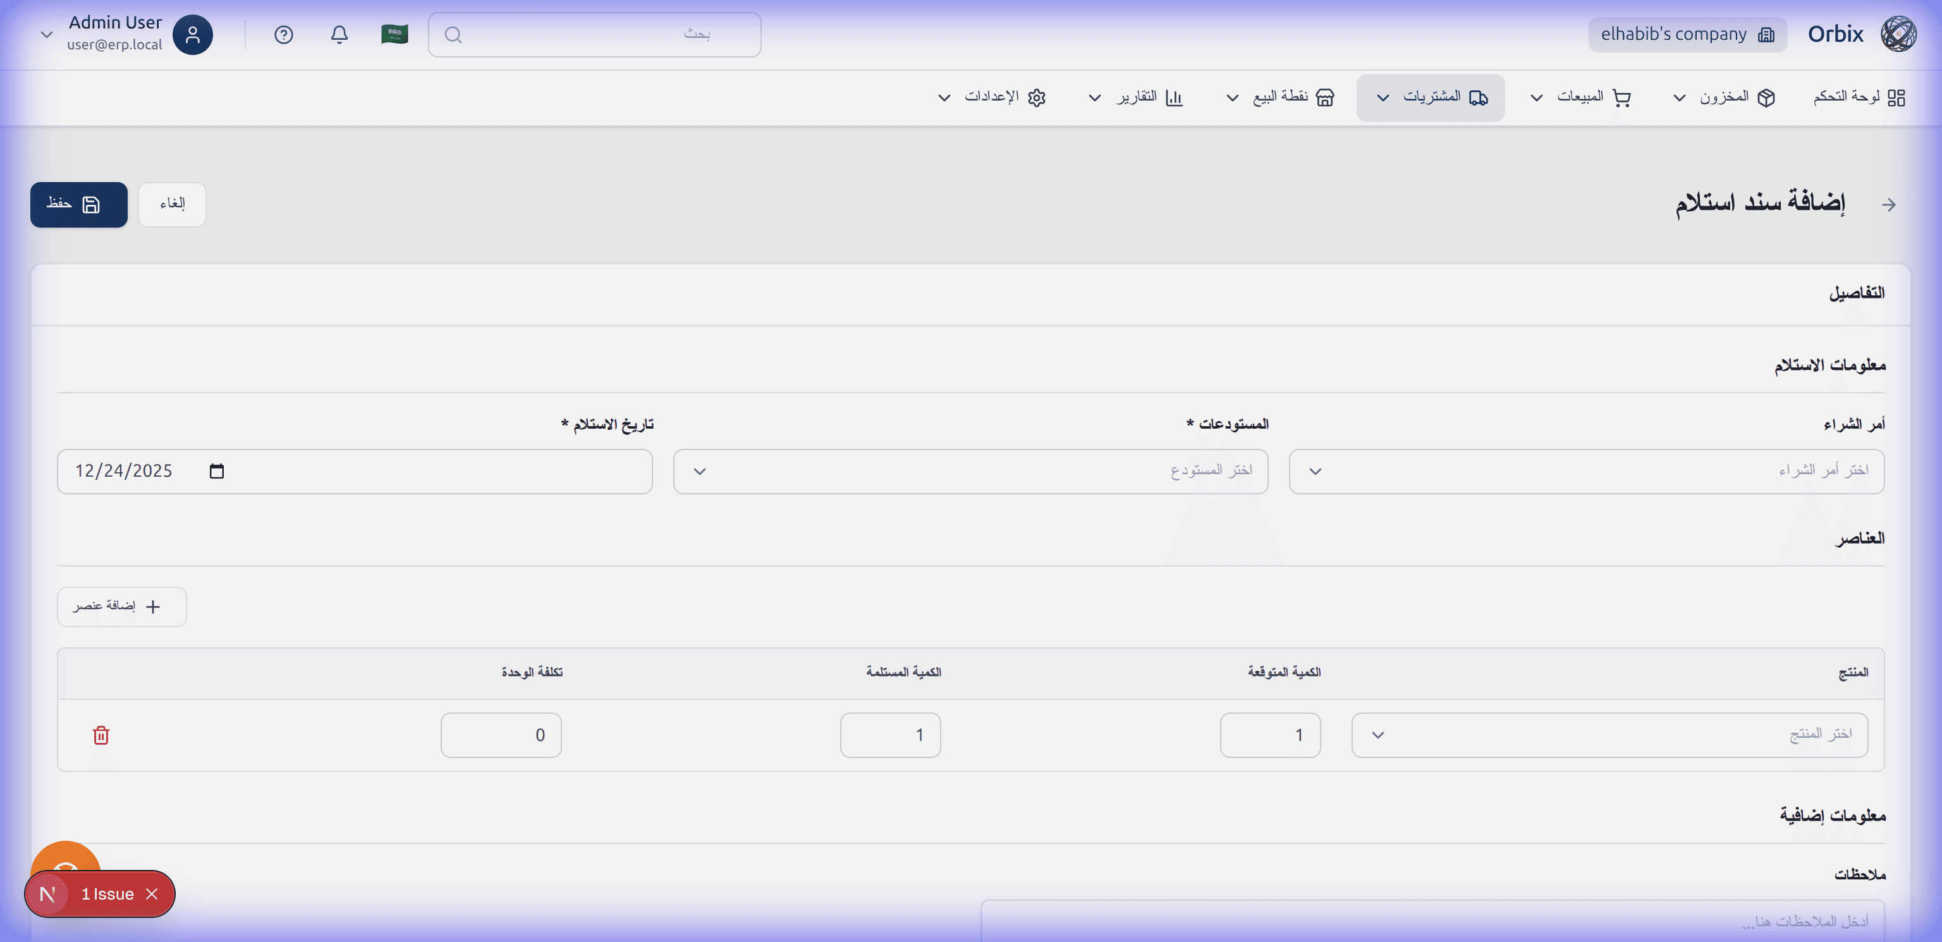Dismiss the 1 Issue badge
Image resolution: width=1942 pixels, height=942 pixels.
152,894
